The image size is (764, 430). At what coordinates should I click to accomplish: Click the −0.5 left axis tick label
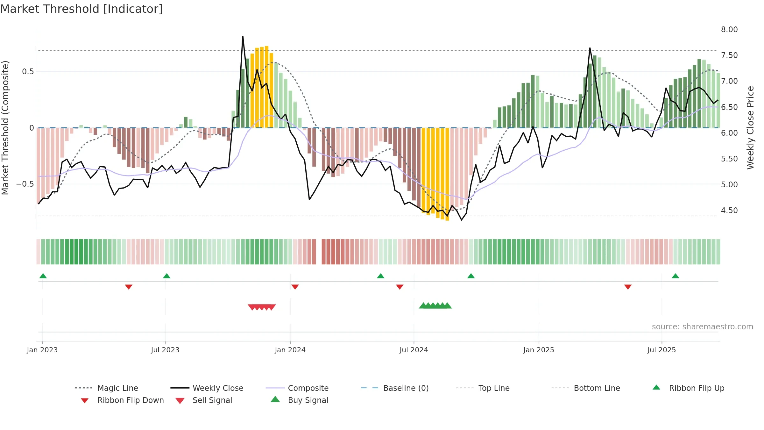(25, 184)
